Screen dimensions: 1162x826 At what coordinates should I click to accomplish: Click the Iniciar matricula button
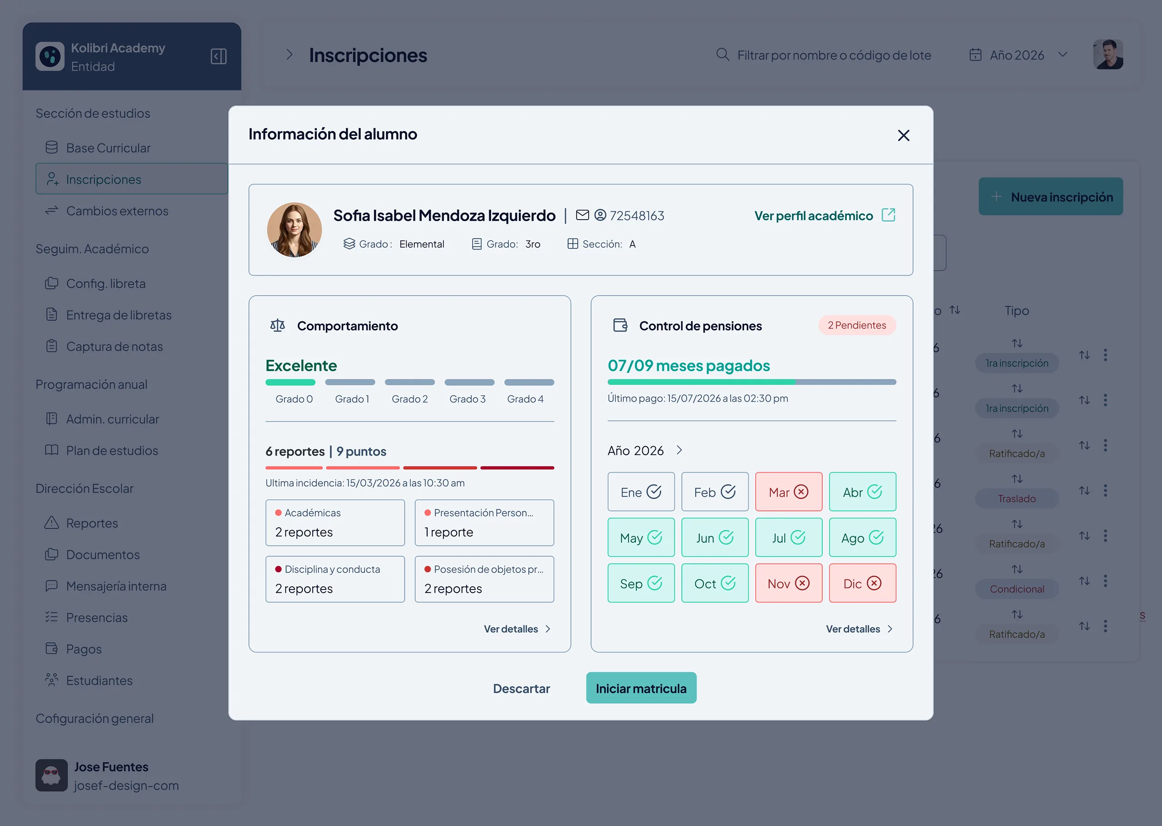[641, 688]
